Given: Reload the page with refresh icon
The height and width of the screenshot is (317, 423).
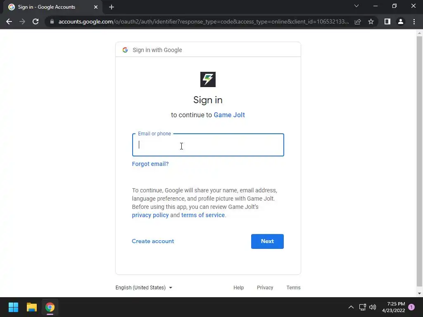Looking at the screenshot, I should click(36, 21).
